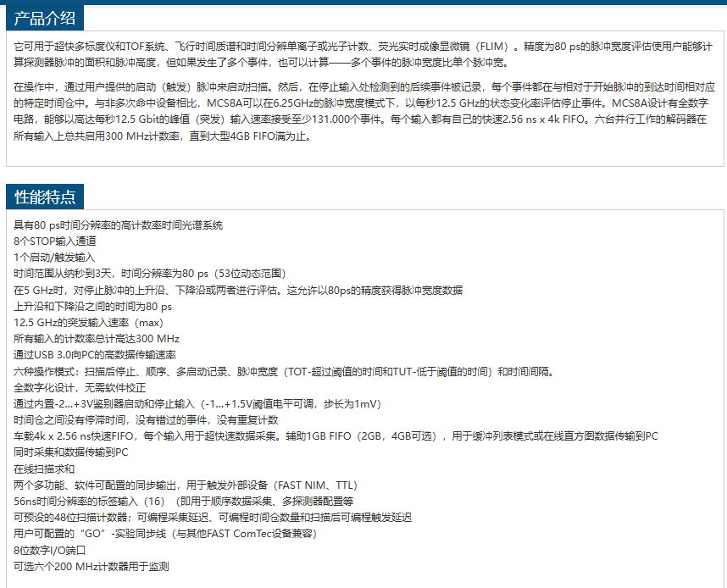This screenshot has height=588, width=727.
Task: Click the USB 3.0 data transfer line
Action: click(x=95, y=355)
